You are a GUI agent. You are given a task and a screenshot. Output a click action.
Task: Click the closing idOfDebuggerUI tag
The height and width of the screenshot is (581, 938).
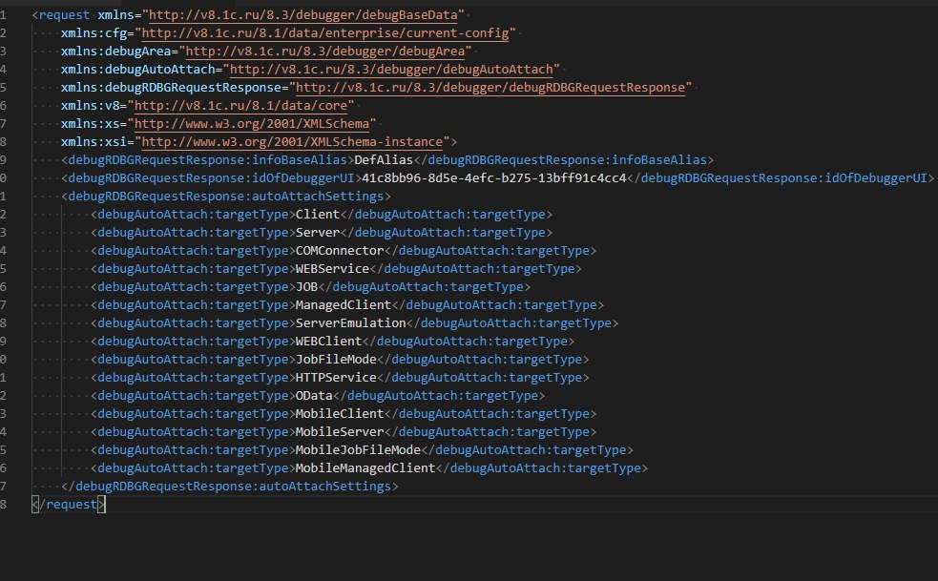pos(780,177)
